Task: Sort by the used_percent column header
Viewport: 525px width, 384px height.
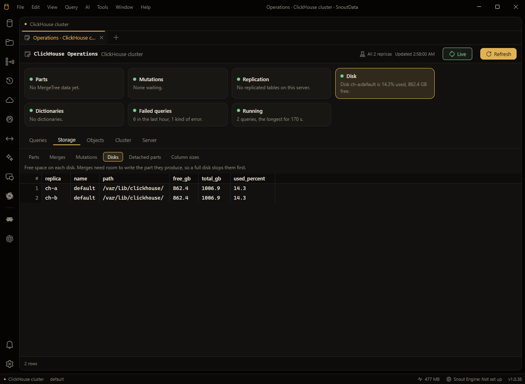Action: [253, 178]
